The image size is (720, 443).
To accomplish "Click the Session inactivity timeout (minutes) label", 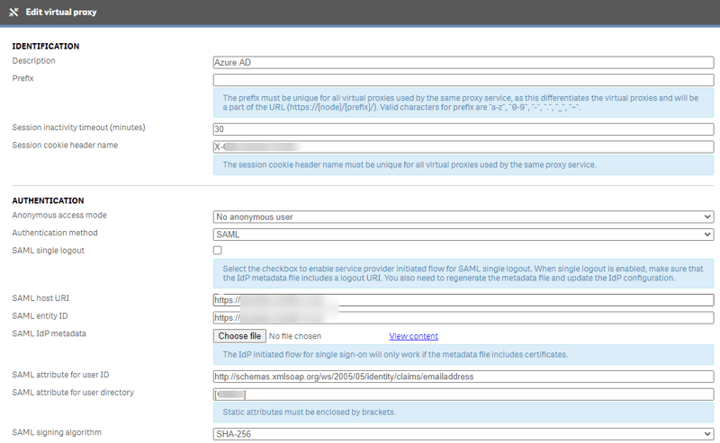I will point(78,128).
